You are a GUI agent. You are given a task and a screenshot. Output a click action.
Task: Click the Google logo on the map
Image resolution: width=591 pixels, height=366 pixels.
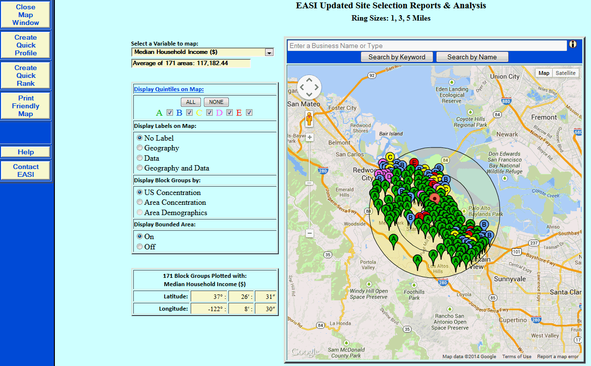[x=305, y=352]
